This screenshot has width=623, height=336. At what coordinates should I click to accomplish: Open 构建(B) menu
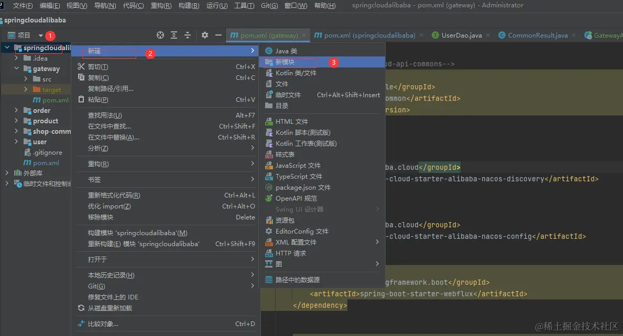pos(189,6)
